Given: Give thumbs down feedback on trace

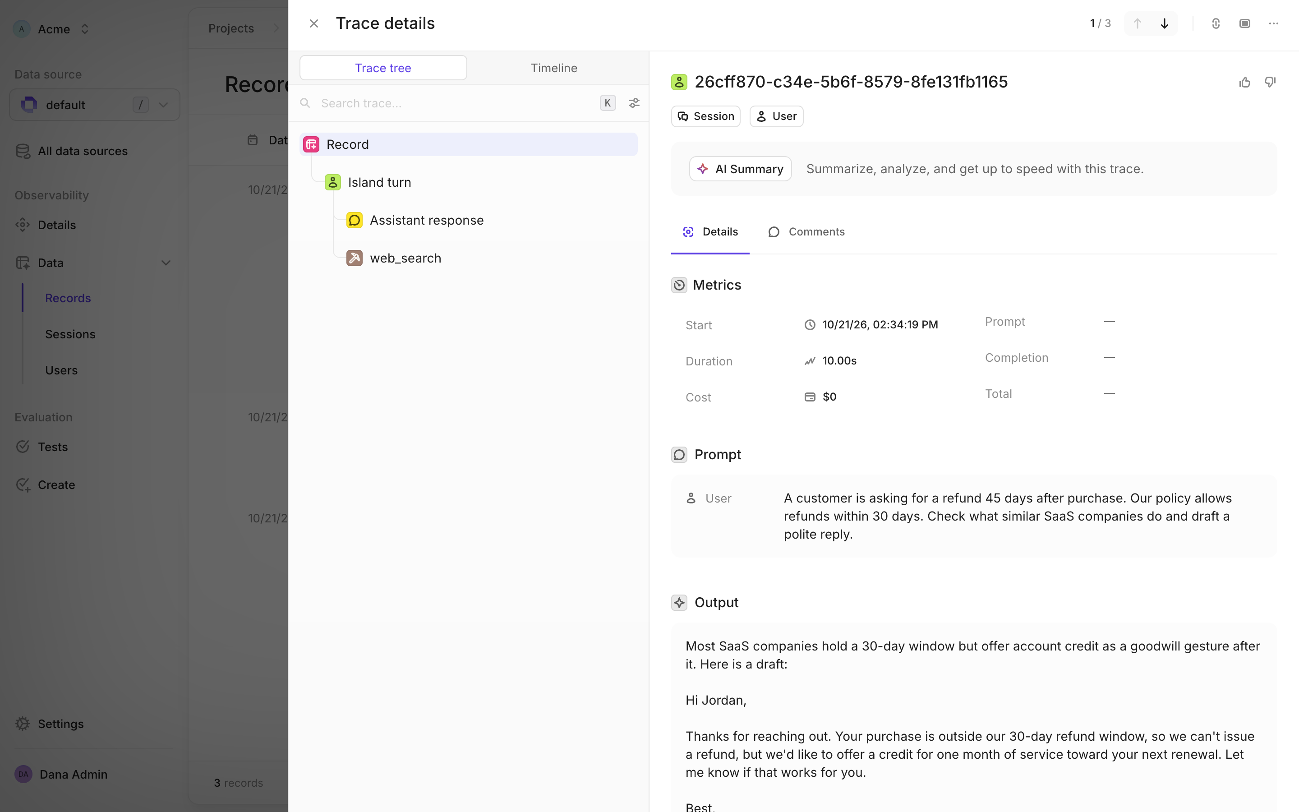Looking at the screenshot, I should [1270, 82].
